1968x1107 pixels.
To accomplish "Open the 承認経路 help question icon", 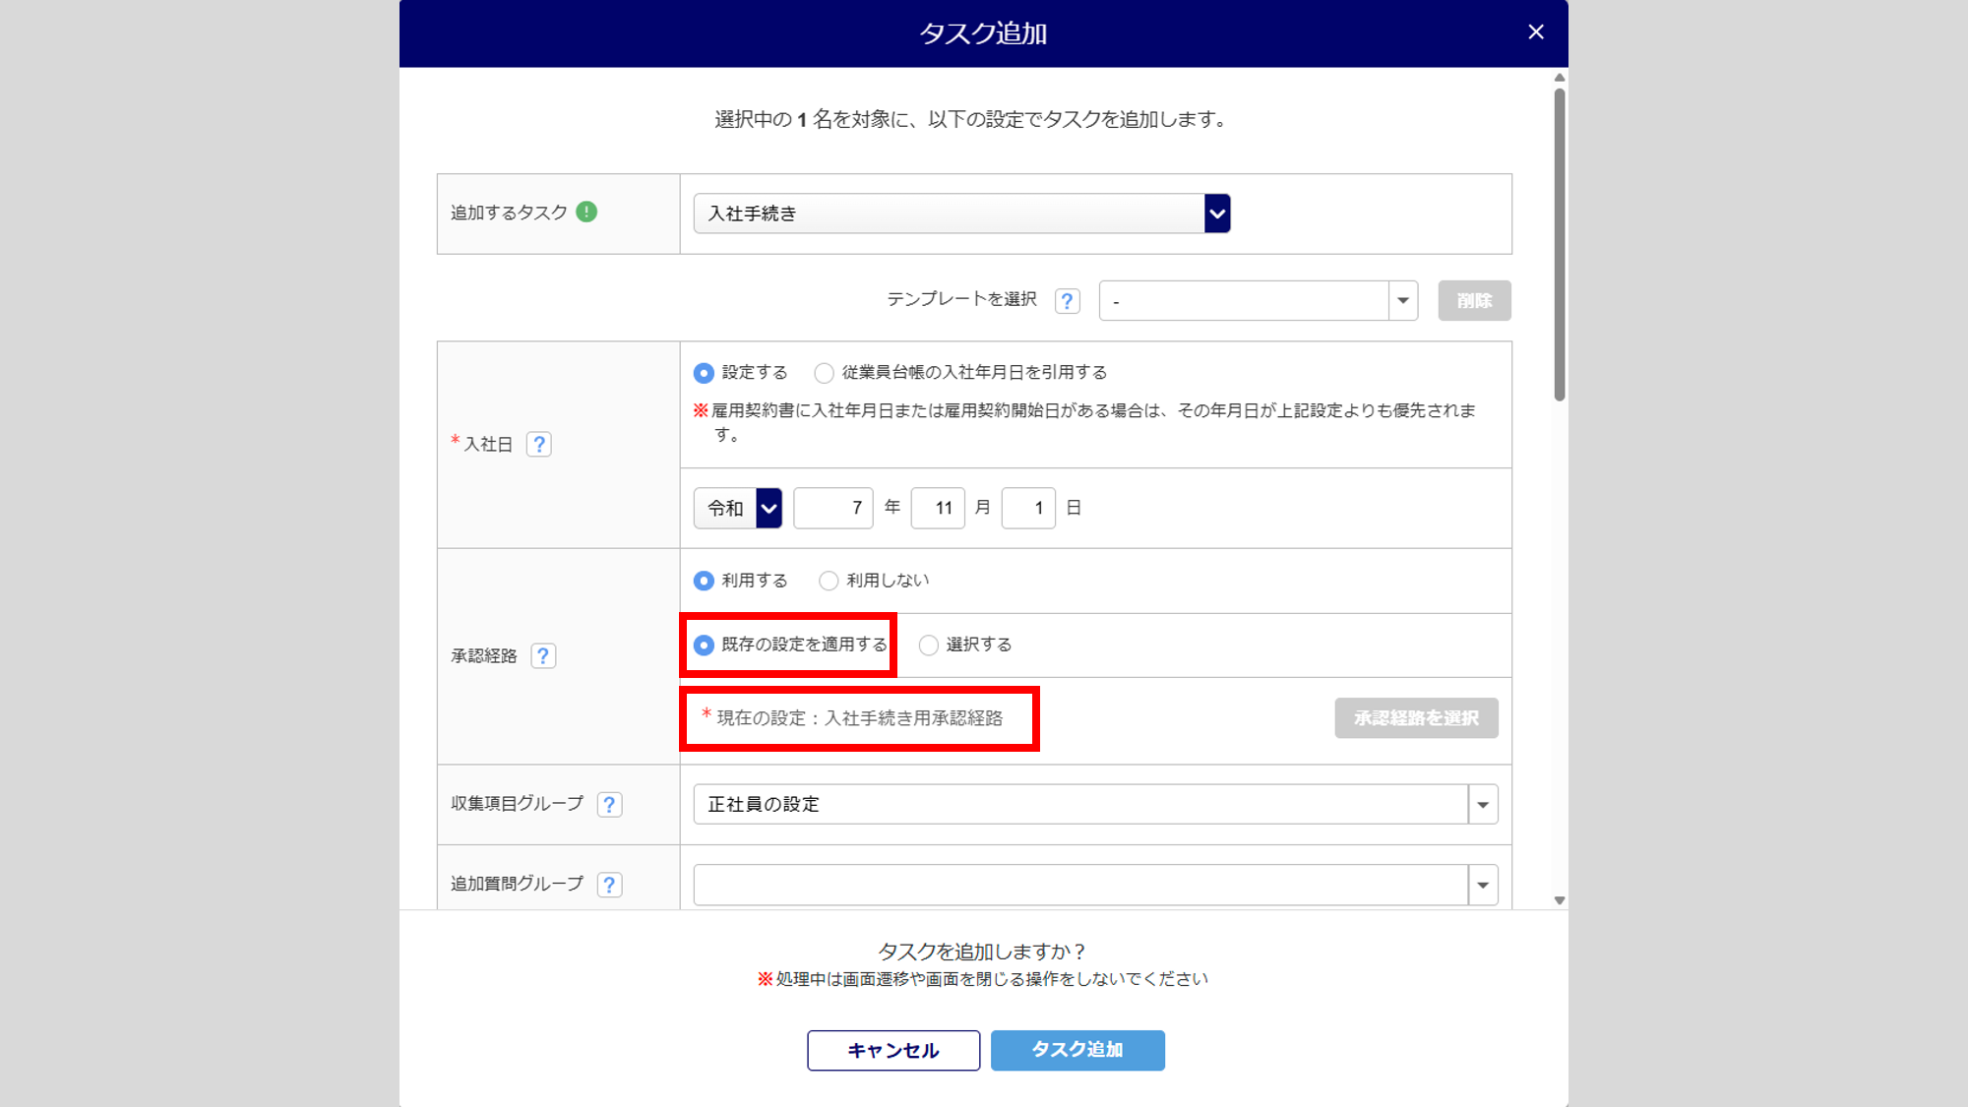I will coord(542,655).
